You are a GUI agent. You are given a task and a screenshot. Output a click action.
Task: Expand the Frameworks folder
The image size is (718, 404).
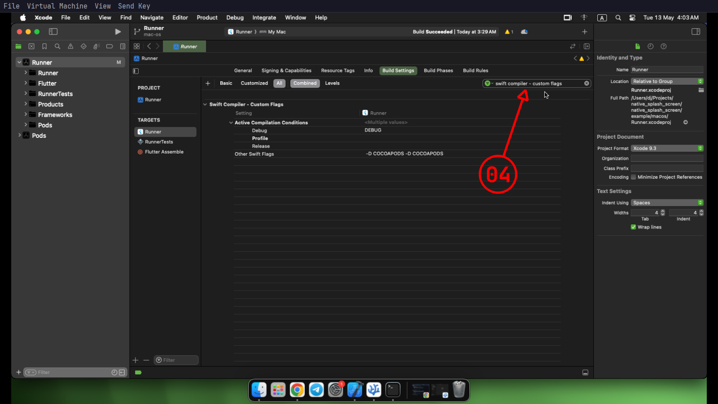pos(26,114)
